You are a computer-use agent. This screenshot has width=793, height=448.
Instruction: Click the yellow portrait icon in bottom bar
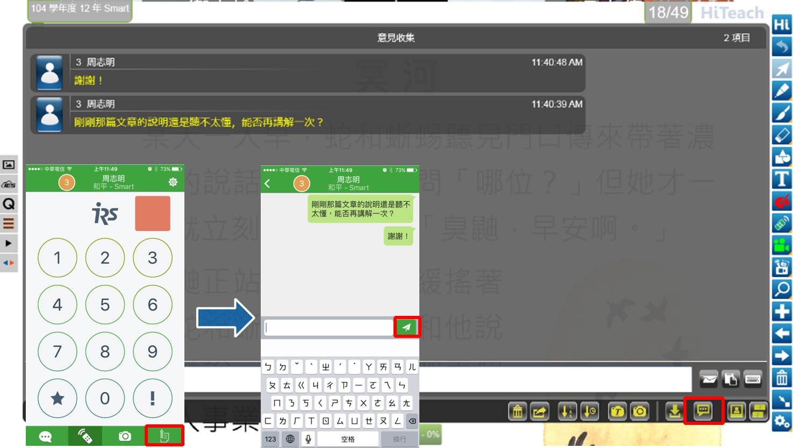[x=737, y=411]
